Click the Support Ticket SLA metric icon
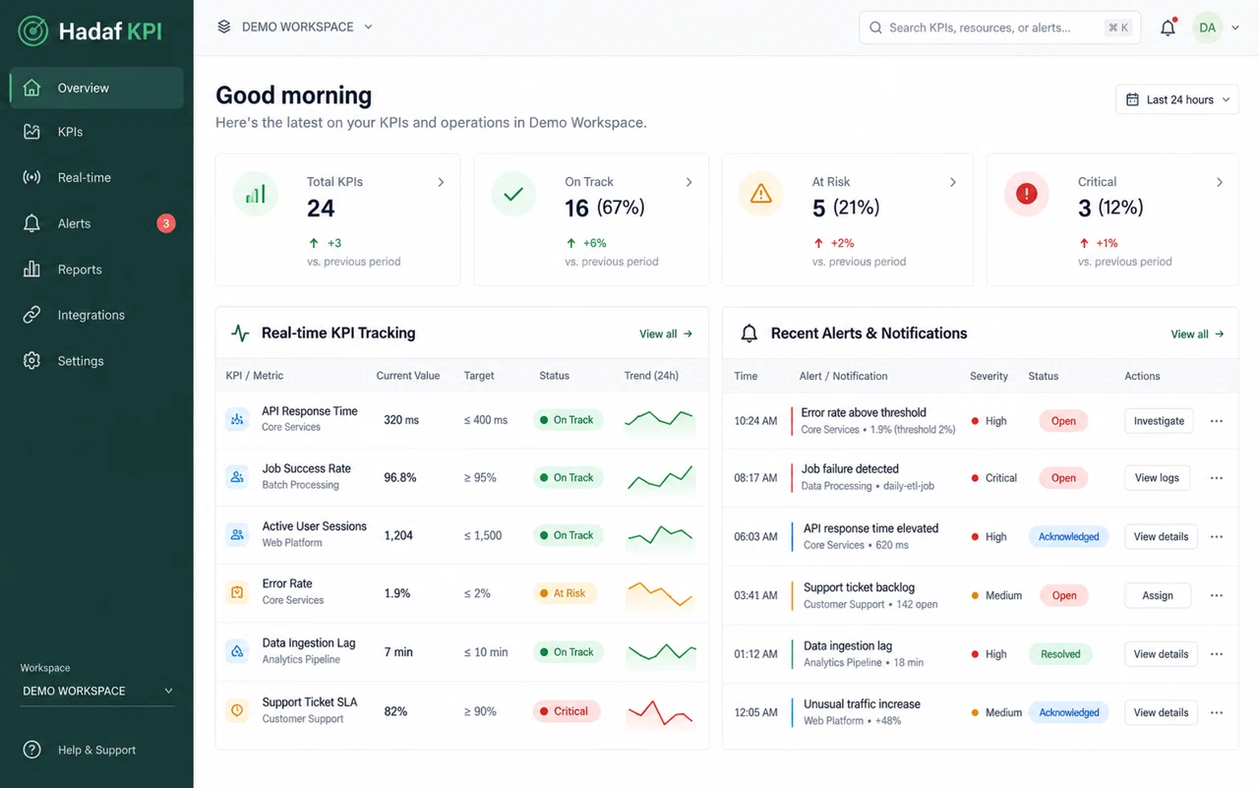Screen dimensions: 1259x788 click(237, 710)
